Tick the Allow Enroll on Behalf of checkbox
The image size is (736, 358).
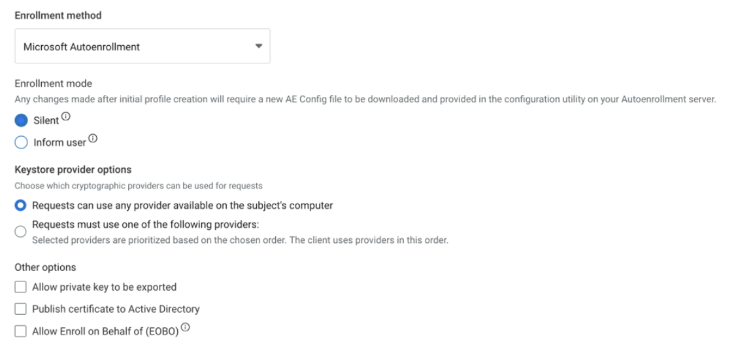point(21,331)
